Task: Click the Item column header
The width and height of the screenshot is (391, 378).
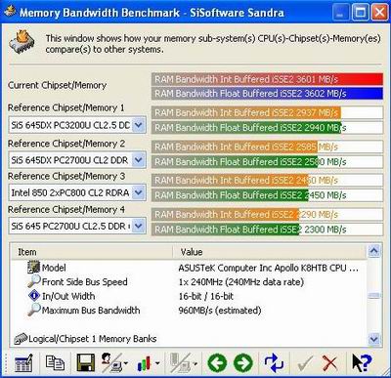Action: [92, 252]
